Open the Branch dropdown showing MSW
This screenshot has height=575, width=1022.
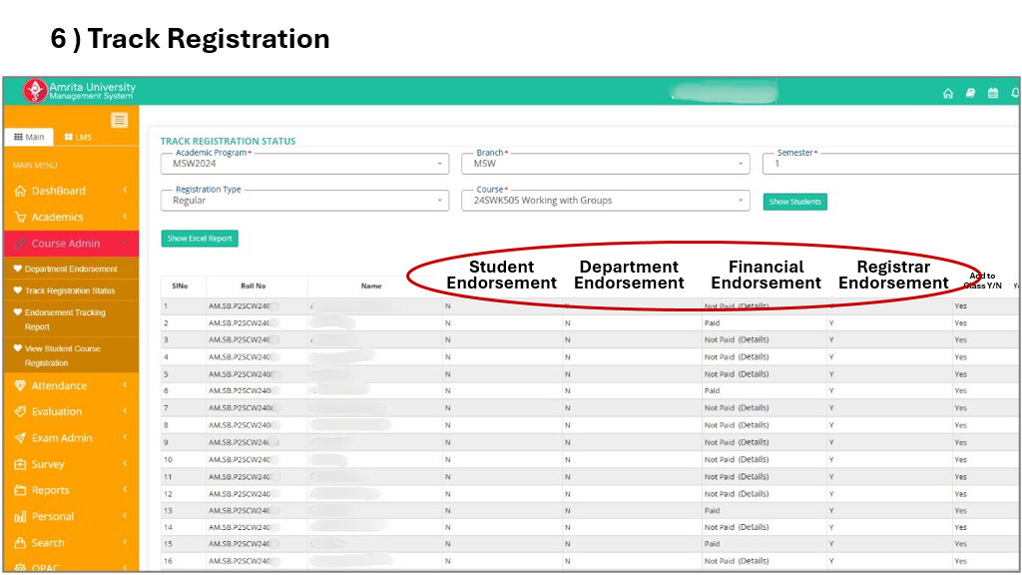(x=605, y=164)
